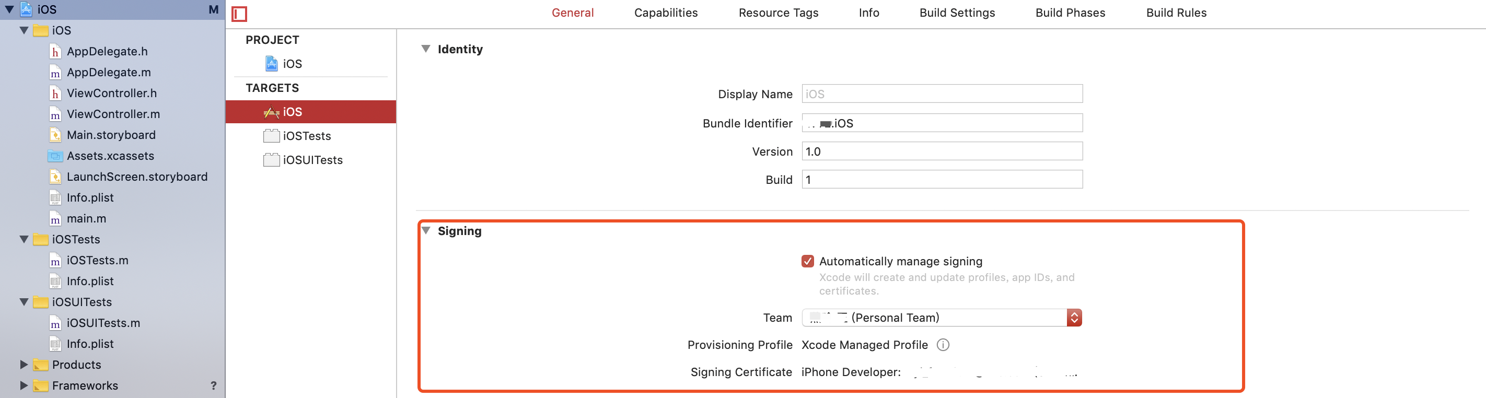Open the Capabilities tab
The width and height of the screenshot is (1486, 398).
coord(666,13)
